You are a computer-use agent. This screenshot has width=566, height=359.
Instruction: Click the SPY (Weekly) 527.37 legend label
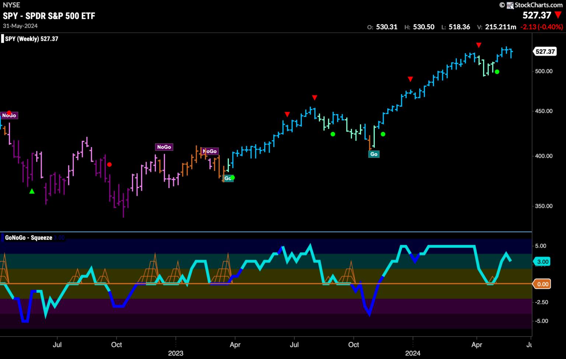click(x=31, y=39)
